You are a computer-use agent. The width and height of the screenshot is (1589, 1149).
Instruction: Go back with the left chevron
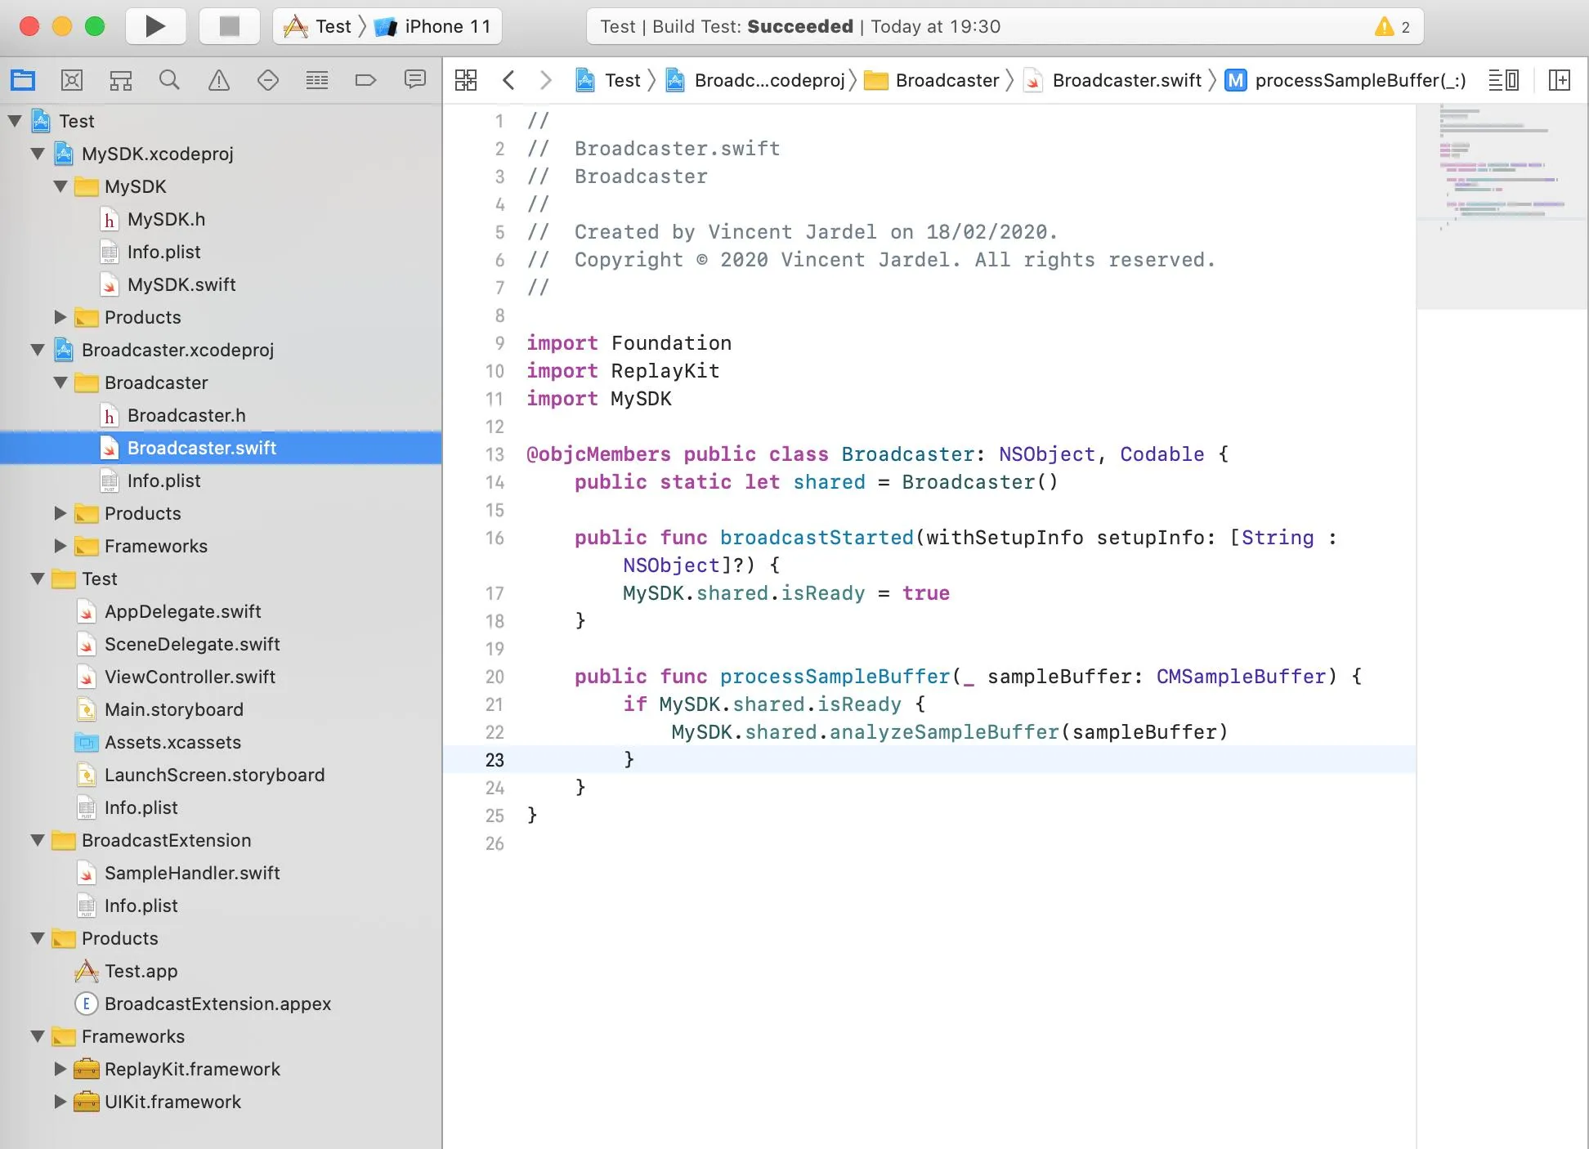click(508, 80)
